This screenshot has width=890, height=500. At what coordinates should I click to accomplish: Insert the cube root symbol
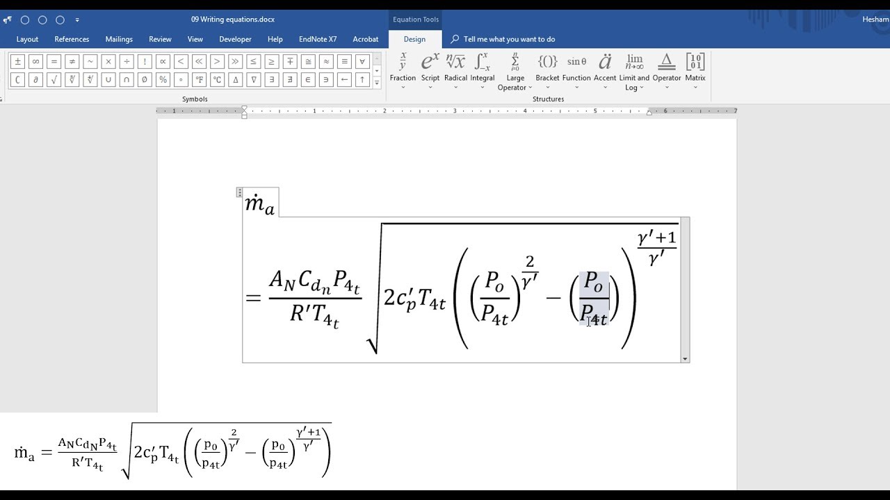pos(72,79)
